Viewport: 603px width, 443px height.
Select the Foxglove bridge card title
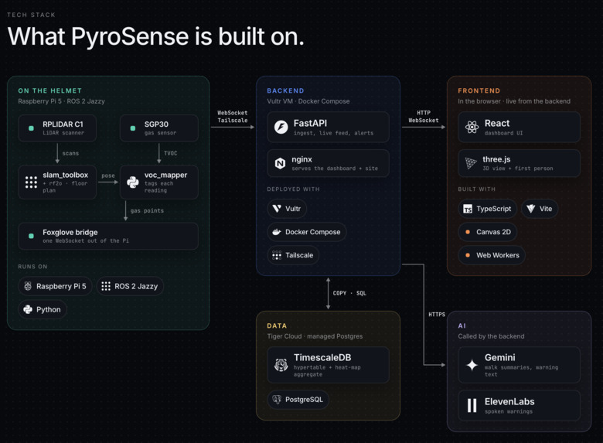(x=70, y=232)
